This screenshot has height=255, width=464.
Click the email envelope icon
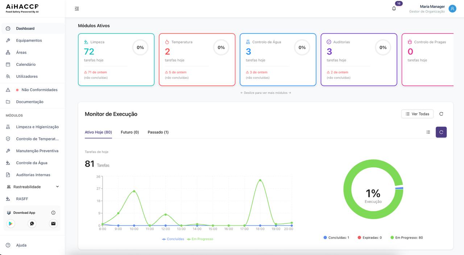pos(53,224)
